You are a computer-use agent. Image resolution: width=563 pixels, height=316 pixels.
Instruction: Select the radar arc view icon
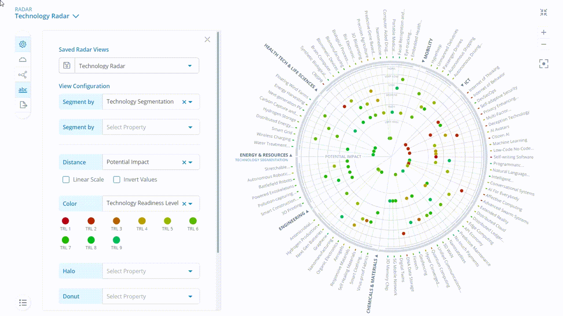click(22, 59)
